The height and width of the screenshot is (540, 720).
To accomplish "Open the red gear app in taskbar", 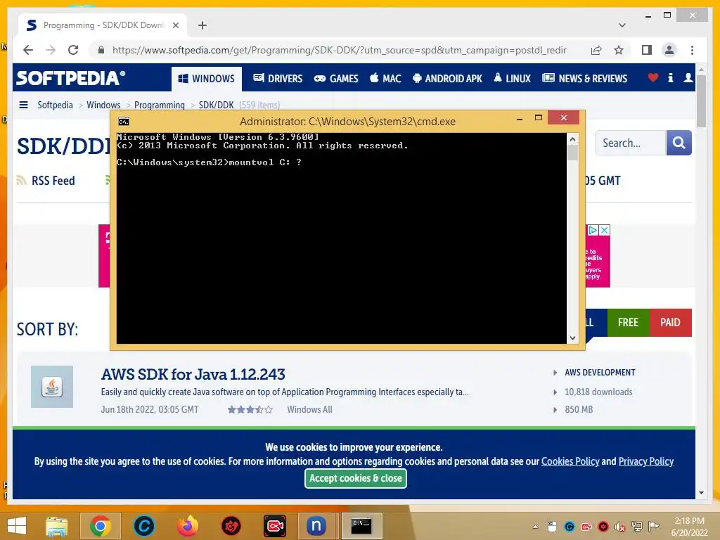I will coord(231,526).
